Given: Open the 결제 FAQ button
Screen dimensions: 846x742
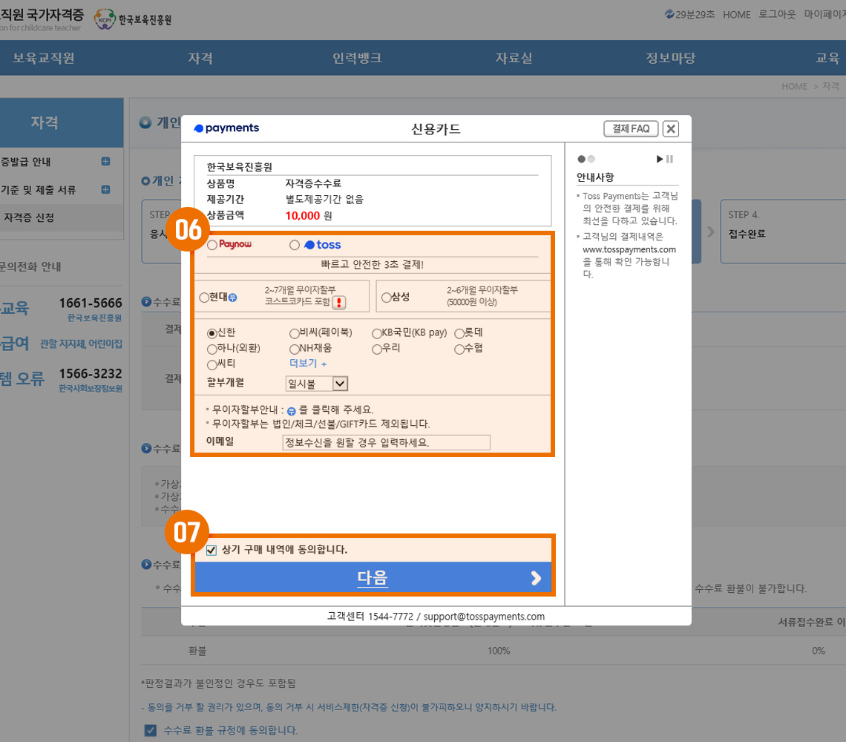Looking at the screenshot, I should pyautogui.click(x=630, y=129).
